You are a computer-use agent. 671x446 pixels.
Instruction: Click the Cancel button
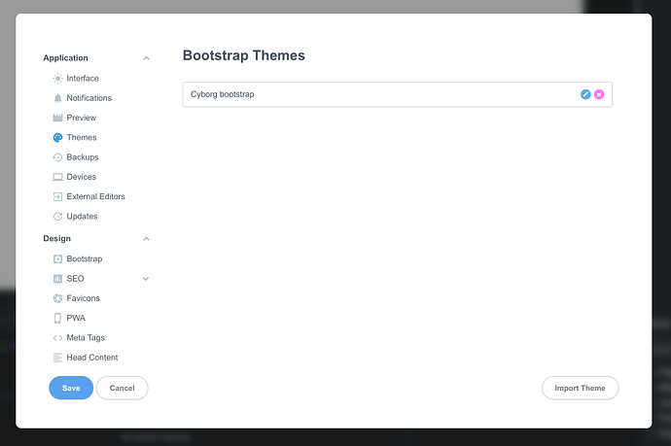tap(122, 388)
